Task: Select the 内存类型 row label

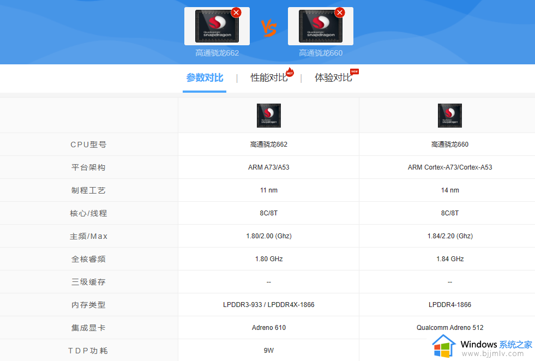Action: pos(89,305)
